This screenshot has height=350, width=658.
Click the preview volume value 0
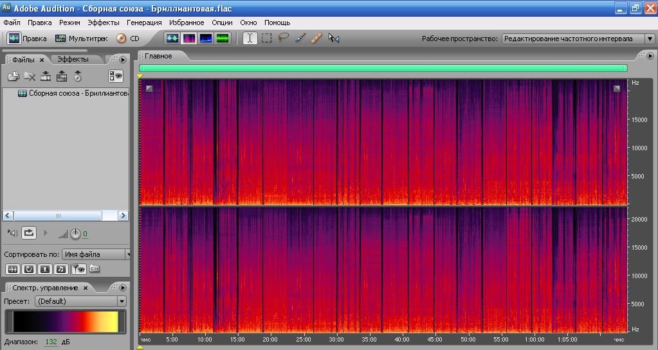click(85, 234)
